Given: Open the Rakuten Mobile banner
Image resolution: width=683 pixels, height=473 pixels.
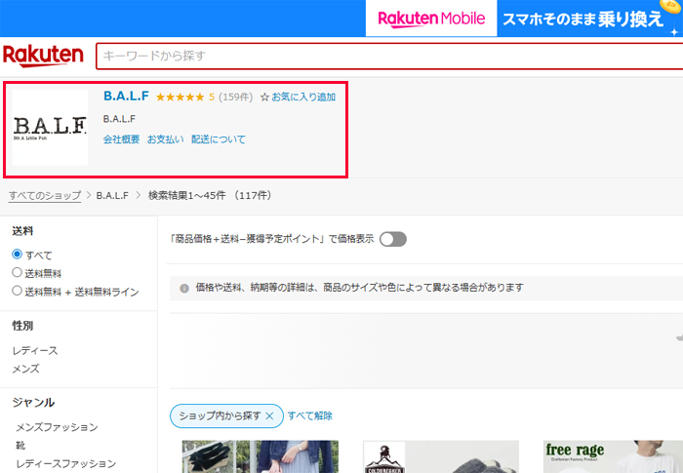Looking at the screenshot, I should click(431, 19).
